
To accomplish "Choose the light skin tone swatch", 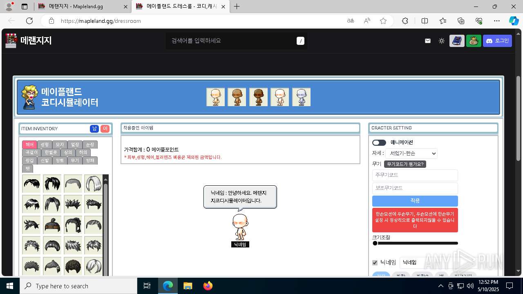I will click(x=215, y=97).
